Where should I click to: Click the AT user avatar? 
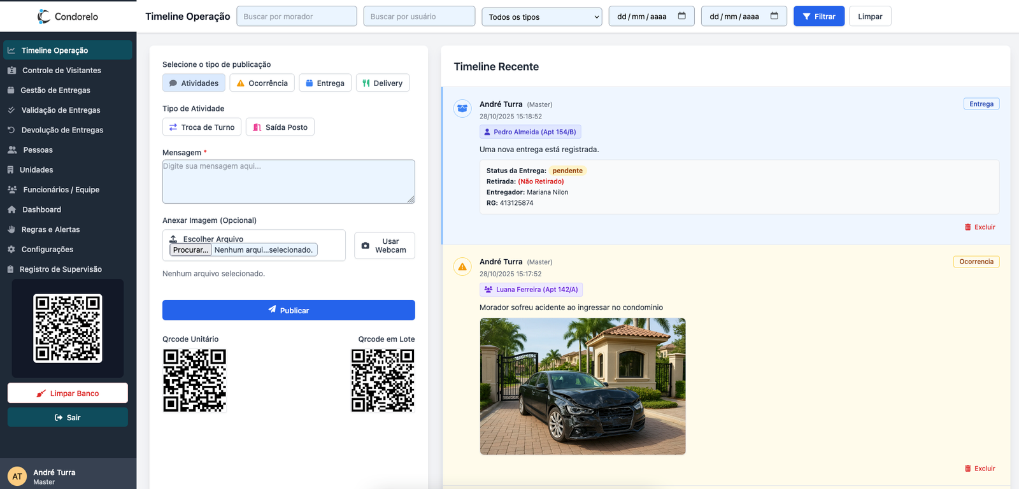tap(17, 476)
